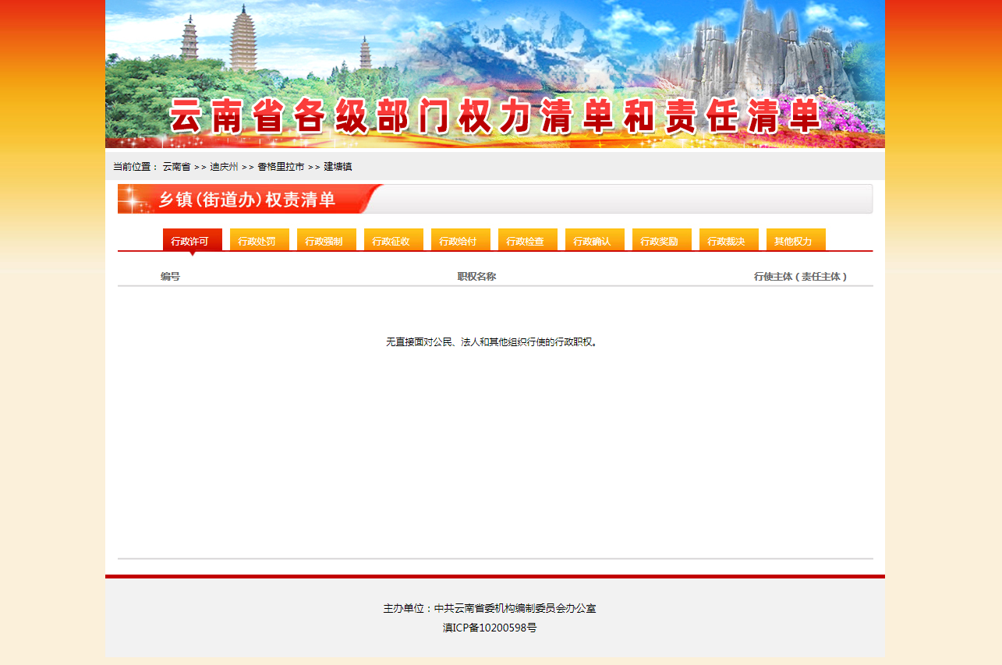
Task: Go to the 行政征收 tab
Action: (x=393, y=241)
